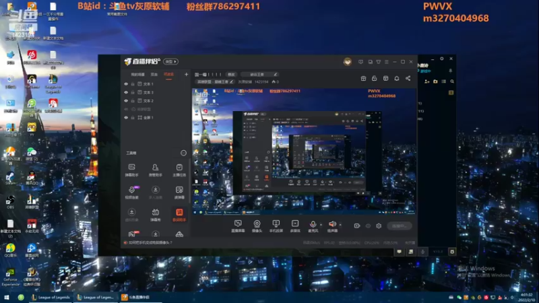Click the search icon in the right-side window
This screenshot has height=303, width=539.
click(x=452, y=81)
